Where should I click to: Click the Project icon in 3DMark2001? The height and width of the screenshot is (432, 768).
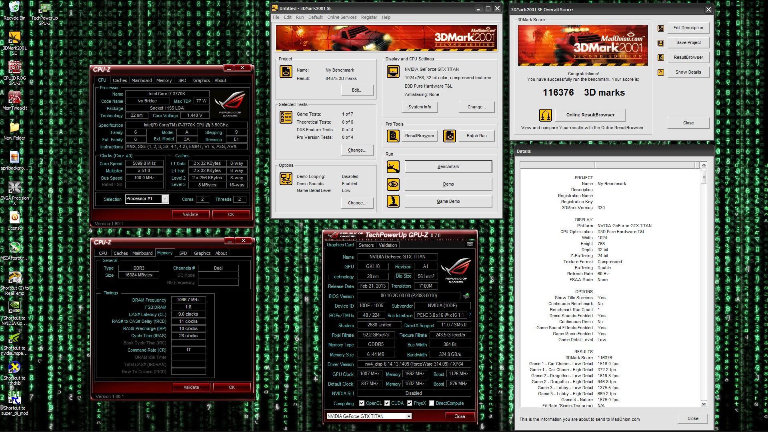pyautogui.click(x=286, y=72)
